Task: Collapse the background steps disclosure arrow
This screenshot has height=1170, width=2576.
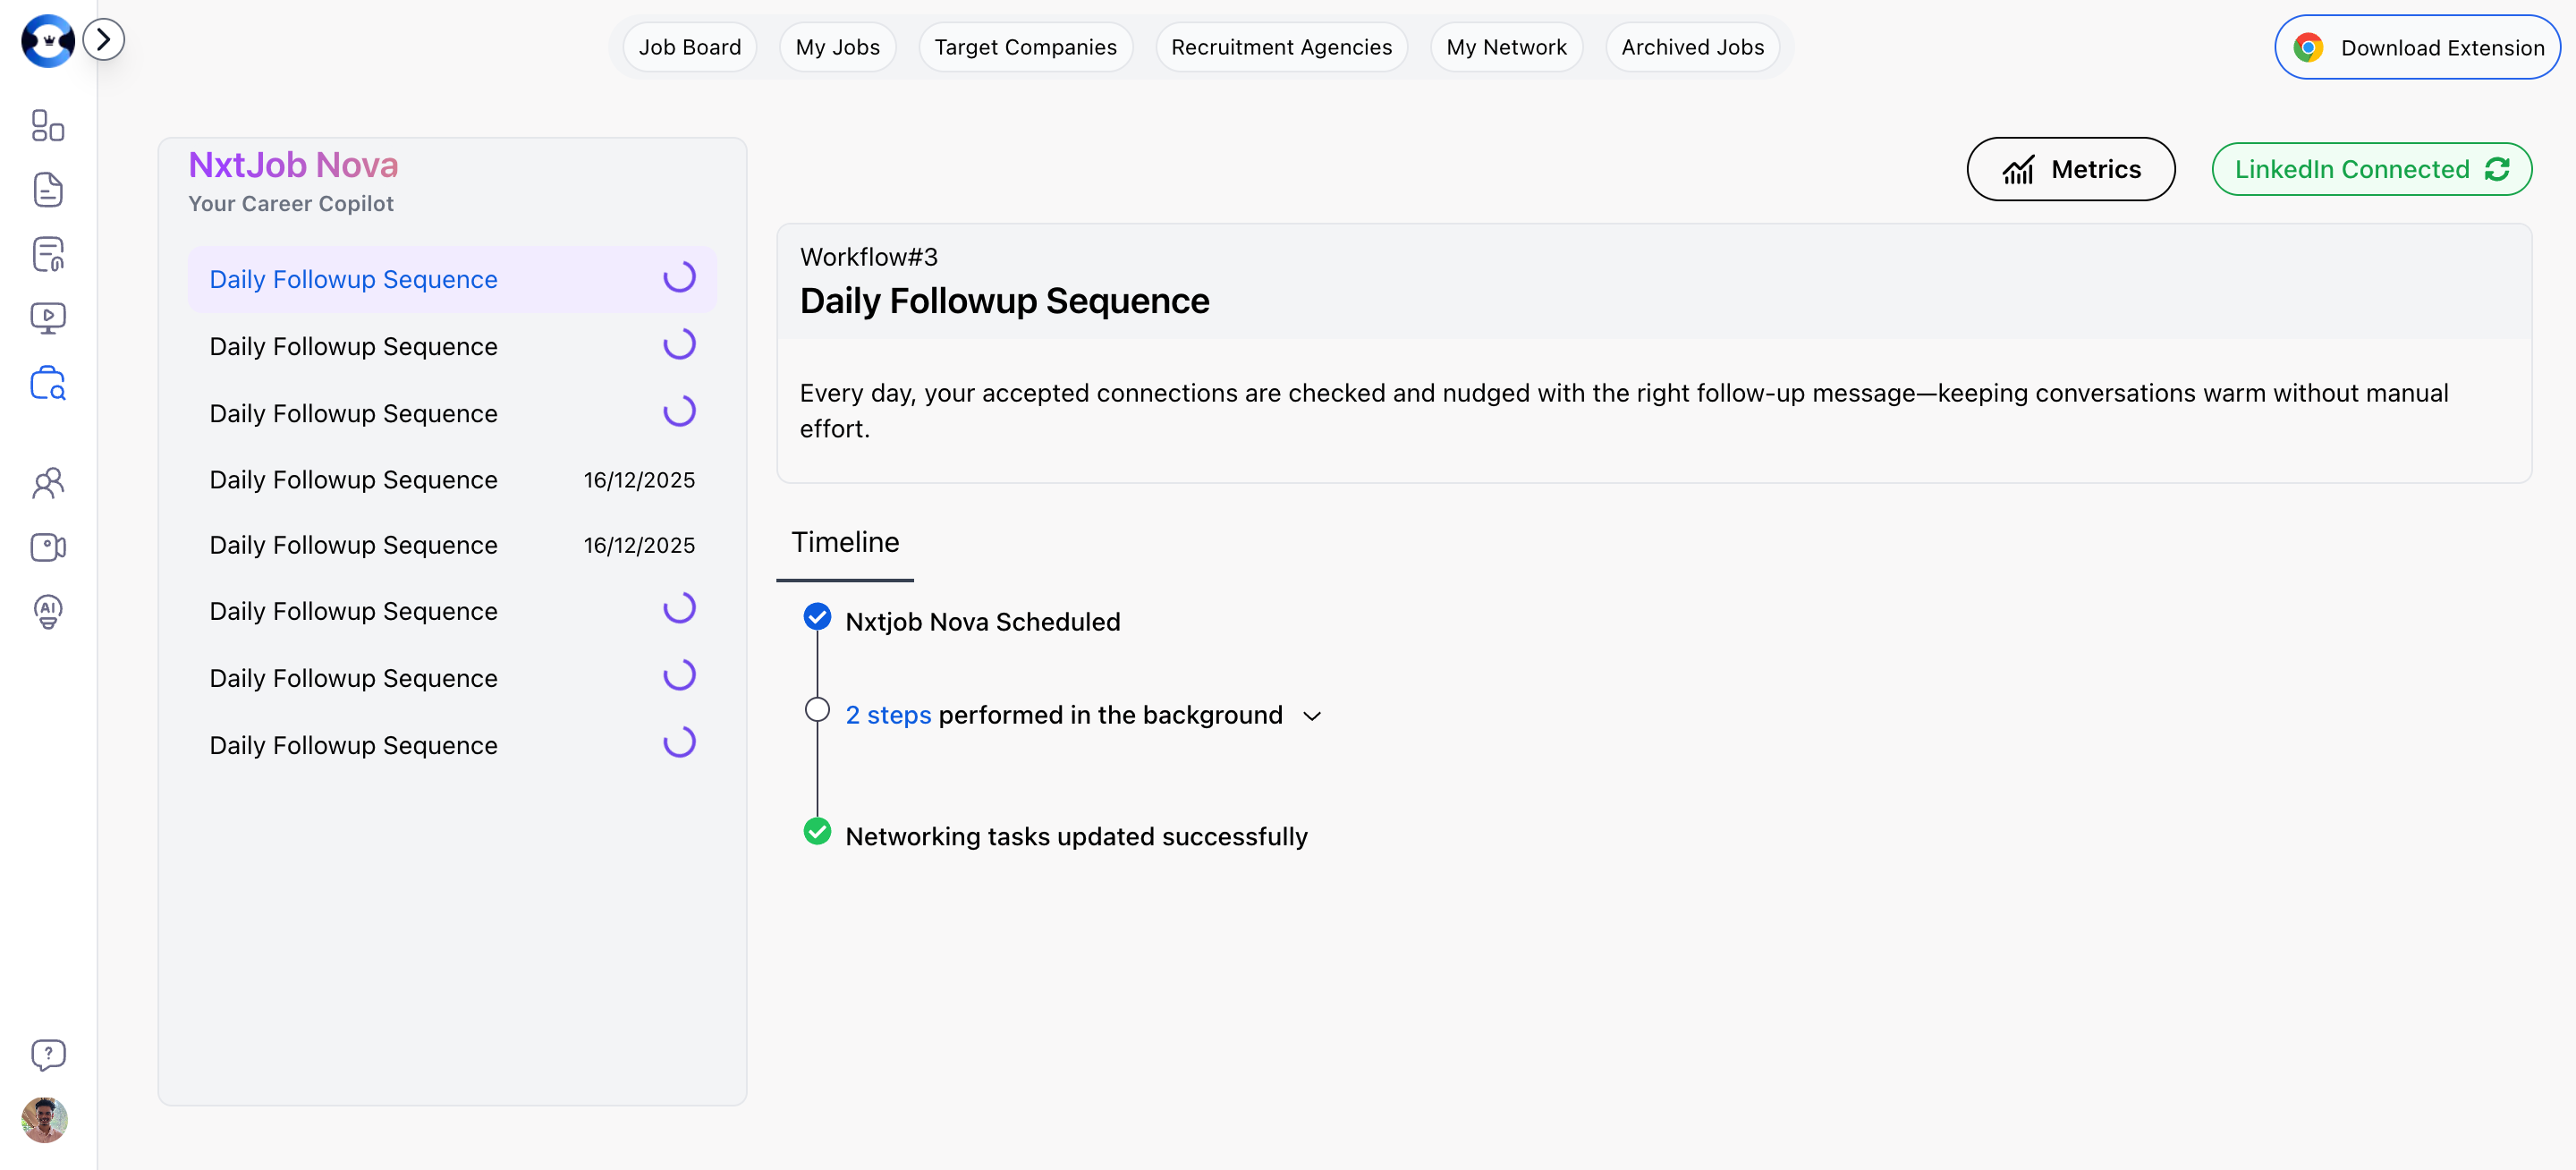Action: click(x=1312, y=716)
